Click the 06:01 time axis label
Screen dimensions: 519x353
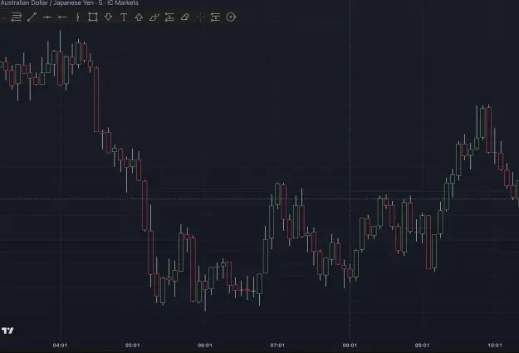205,346
